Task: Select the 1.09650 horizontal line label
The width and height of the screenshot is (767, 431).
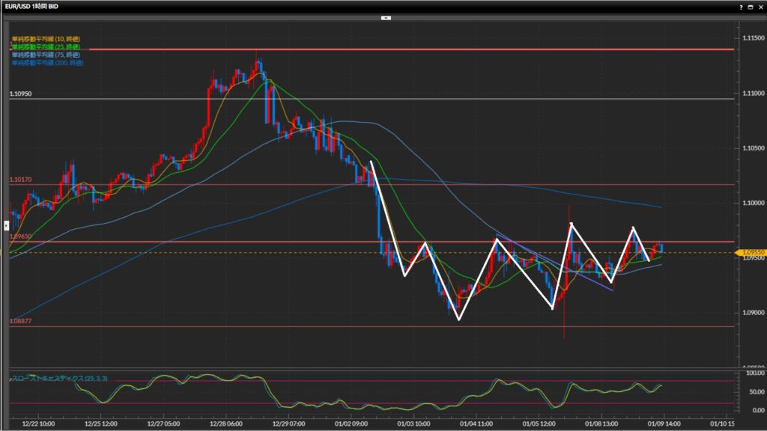Action: coord(21,236)
